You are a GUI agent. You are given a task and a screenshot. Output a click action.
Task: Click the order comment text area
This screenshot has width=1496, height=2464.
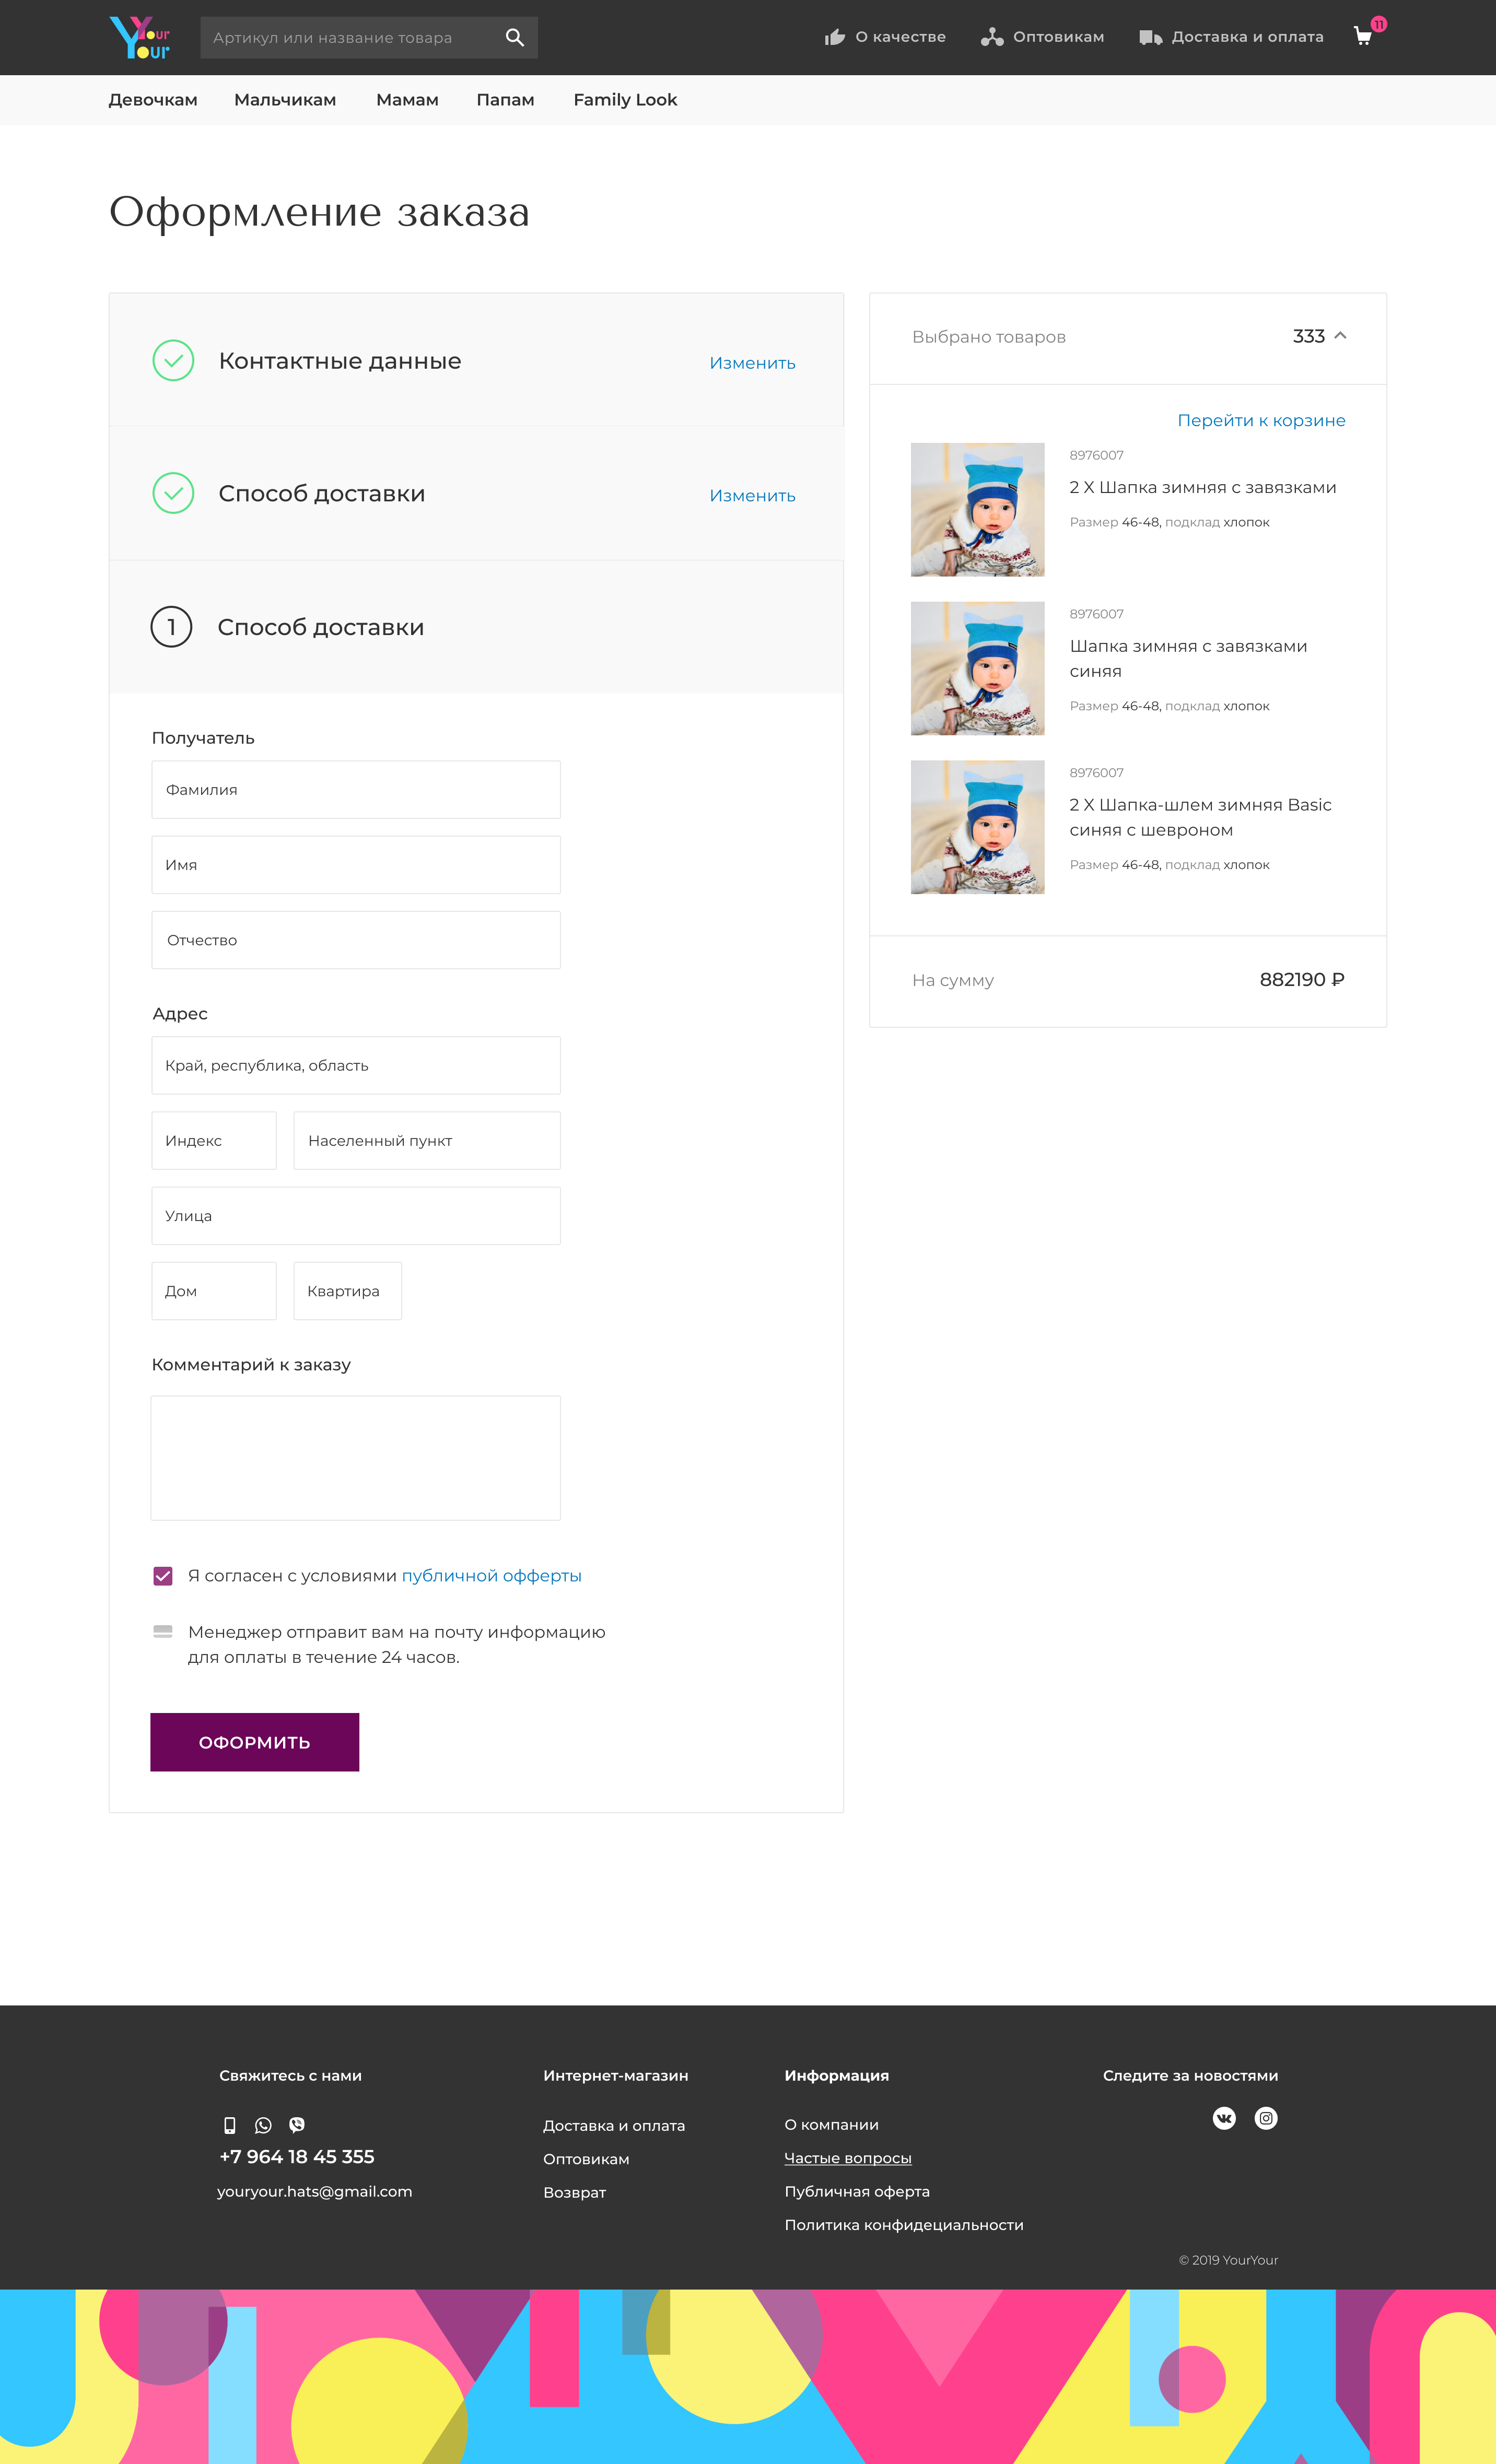coord(356,1458)
